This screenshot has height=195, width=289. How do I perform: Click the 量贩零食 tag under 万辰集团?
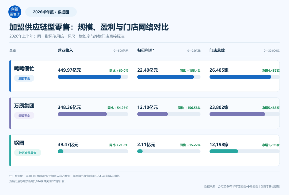point(24,116)
